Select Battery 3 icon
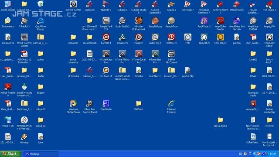This screenshot has height=157, width=279. coord(171,37)
